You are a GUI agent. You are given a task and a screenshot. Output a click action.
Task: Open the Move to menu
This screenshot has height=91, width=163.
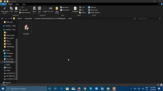34,10
